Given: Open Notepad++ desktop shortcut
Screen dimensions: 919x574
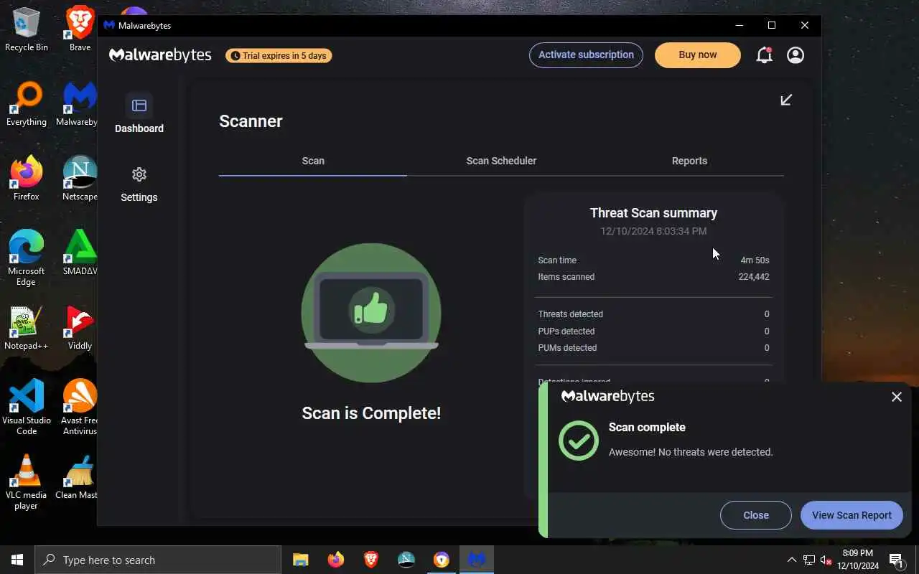Looking at the screenshot, I should [27, 329].
